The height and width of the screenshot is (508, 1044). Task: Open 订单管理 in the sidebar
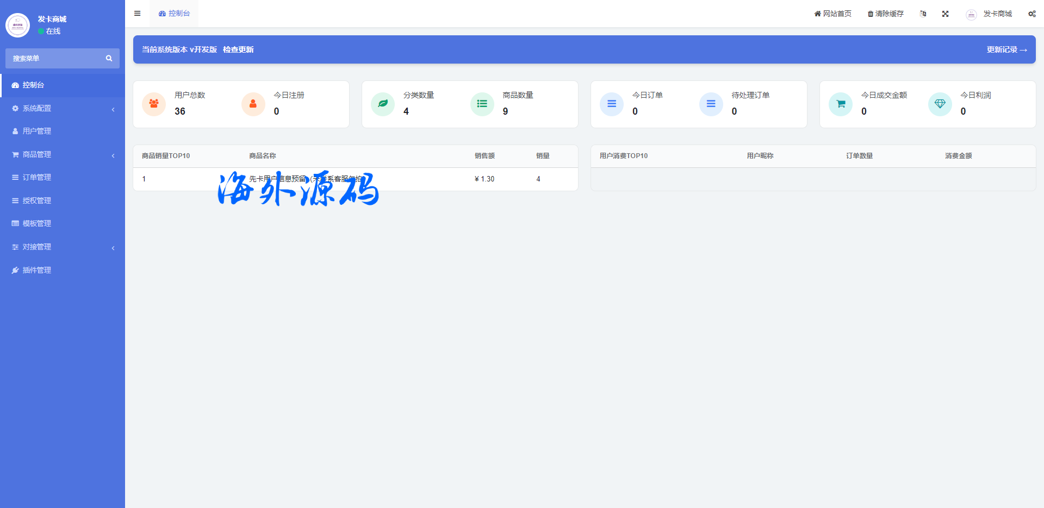coord(37,178)
